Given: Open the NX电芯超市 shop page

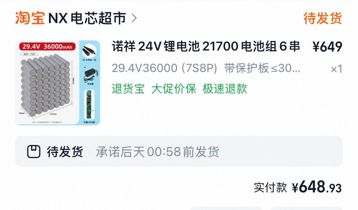Looking at the screenshot, I should pos(87,18).
